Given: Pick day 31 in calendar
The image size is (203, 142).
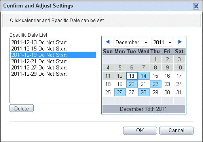Looking at the screenshot, I should 179,92.
